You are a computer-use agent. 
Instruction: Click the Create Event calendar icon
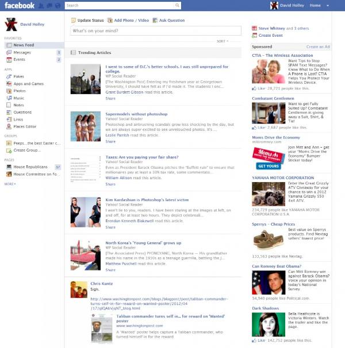pos(255,36)
